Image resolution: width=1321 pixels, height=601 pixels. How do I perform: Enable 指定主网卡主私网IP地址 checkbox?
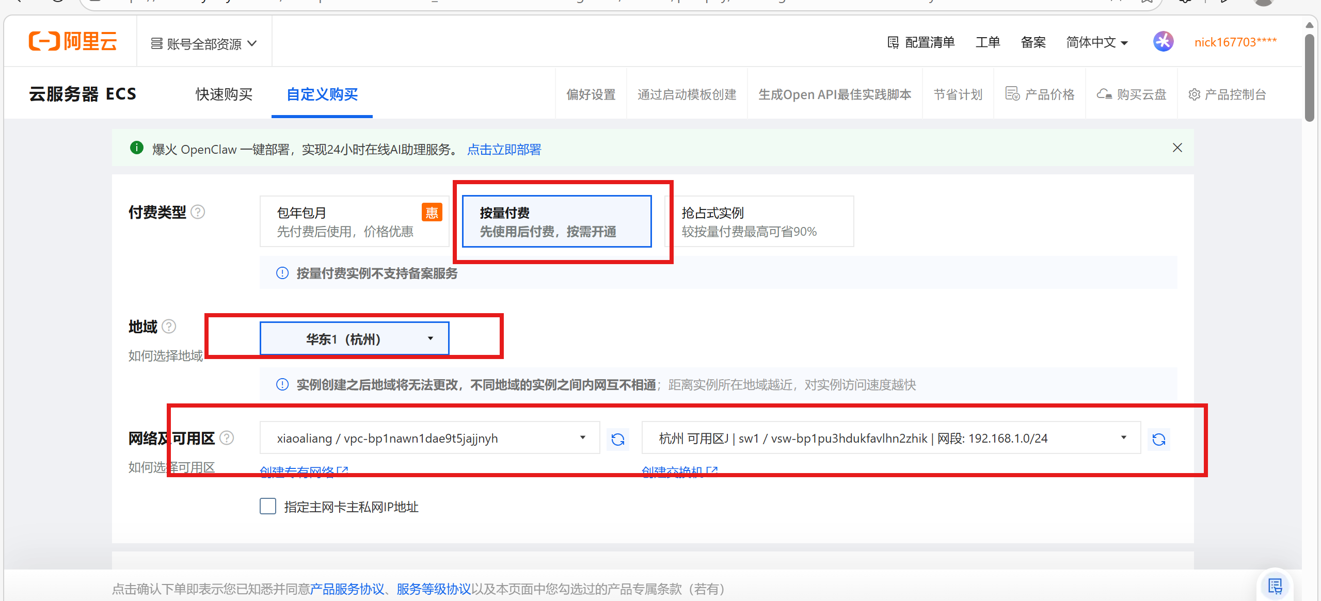(x=268, y=506)
